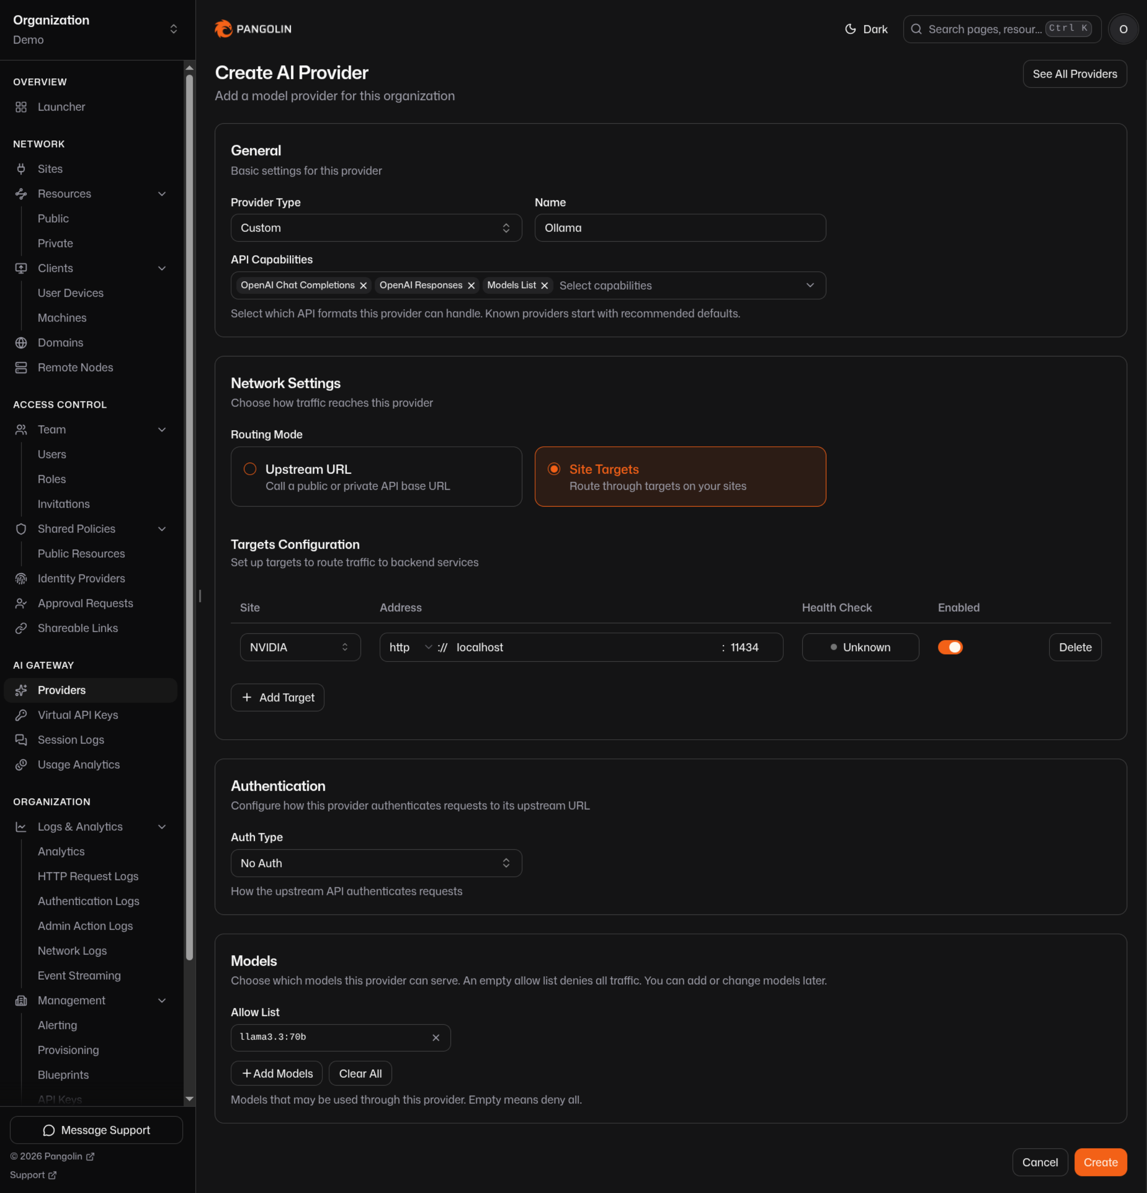Click the Pangolin logo icon

coord(223,29)
